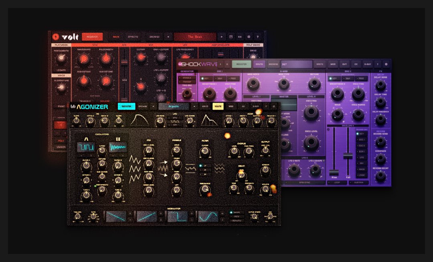This screenshot has width=433, height=262.
Task: Select the Agonizer square step modulator shape
Action: (x=177, y=216)
